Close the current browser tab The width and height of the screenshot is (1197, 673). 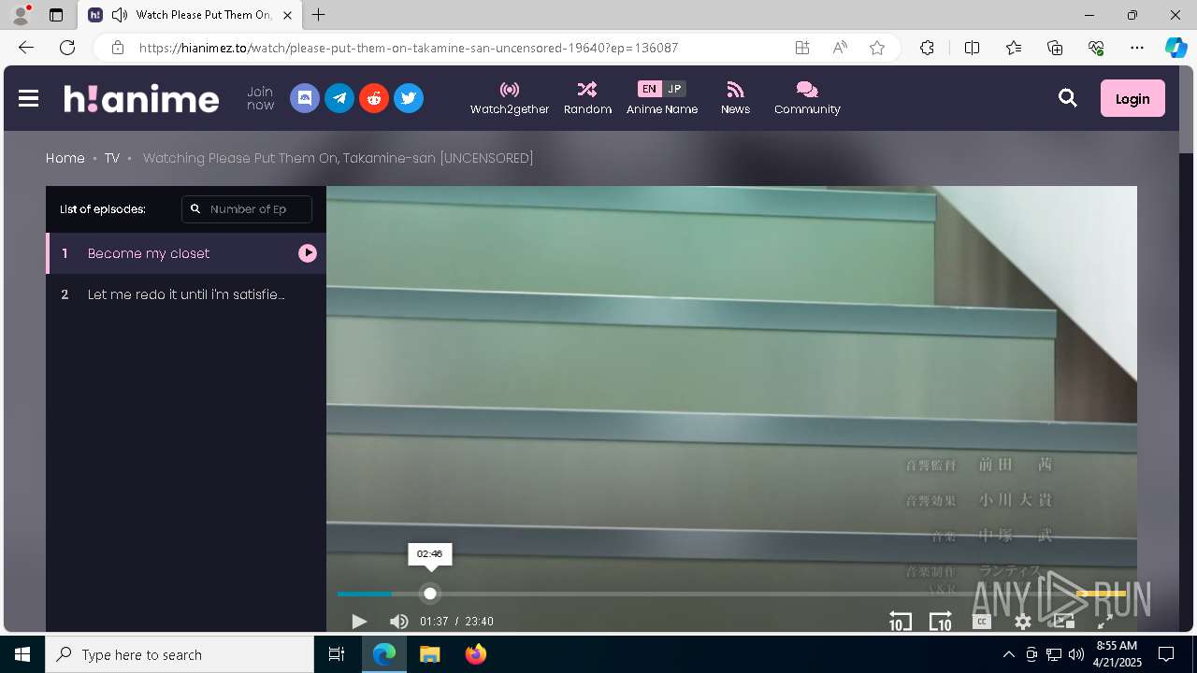click(x=287, y=15)
